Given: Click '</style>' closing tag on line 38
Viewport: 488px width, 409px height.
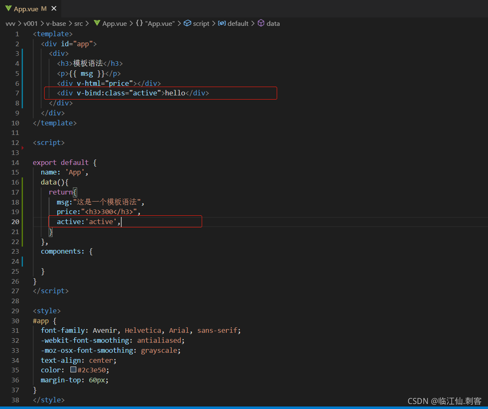Looking at the screenshot, I should (49, 400).
